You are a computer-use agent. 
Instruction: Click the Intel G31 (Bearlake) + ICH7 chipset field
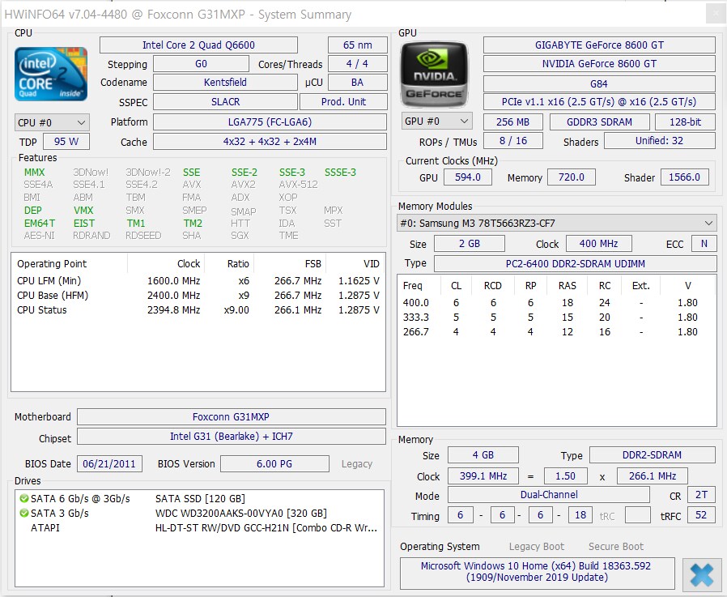(232, 437)
